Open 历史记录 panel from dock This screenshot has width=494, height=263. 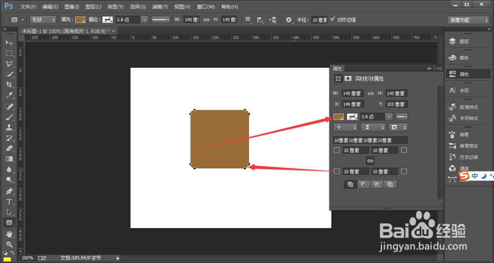tap(467, 157)
